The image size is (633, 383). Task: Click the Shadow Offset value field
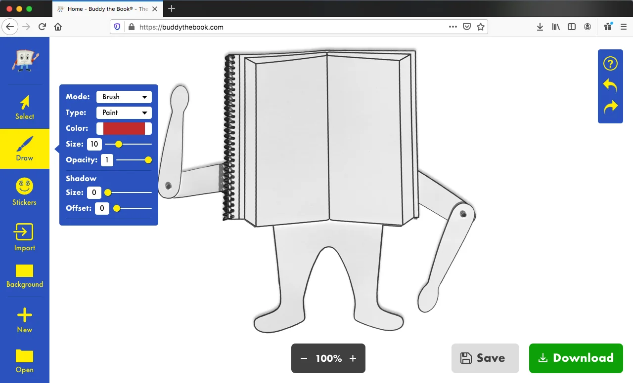click(x=102, y=208)
